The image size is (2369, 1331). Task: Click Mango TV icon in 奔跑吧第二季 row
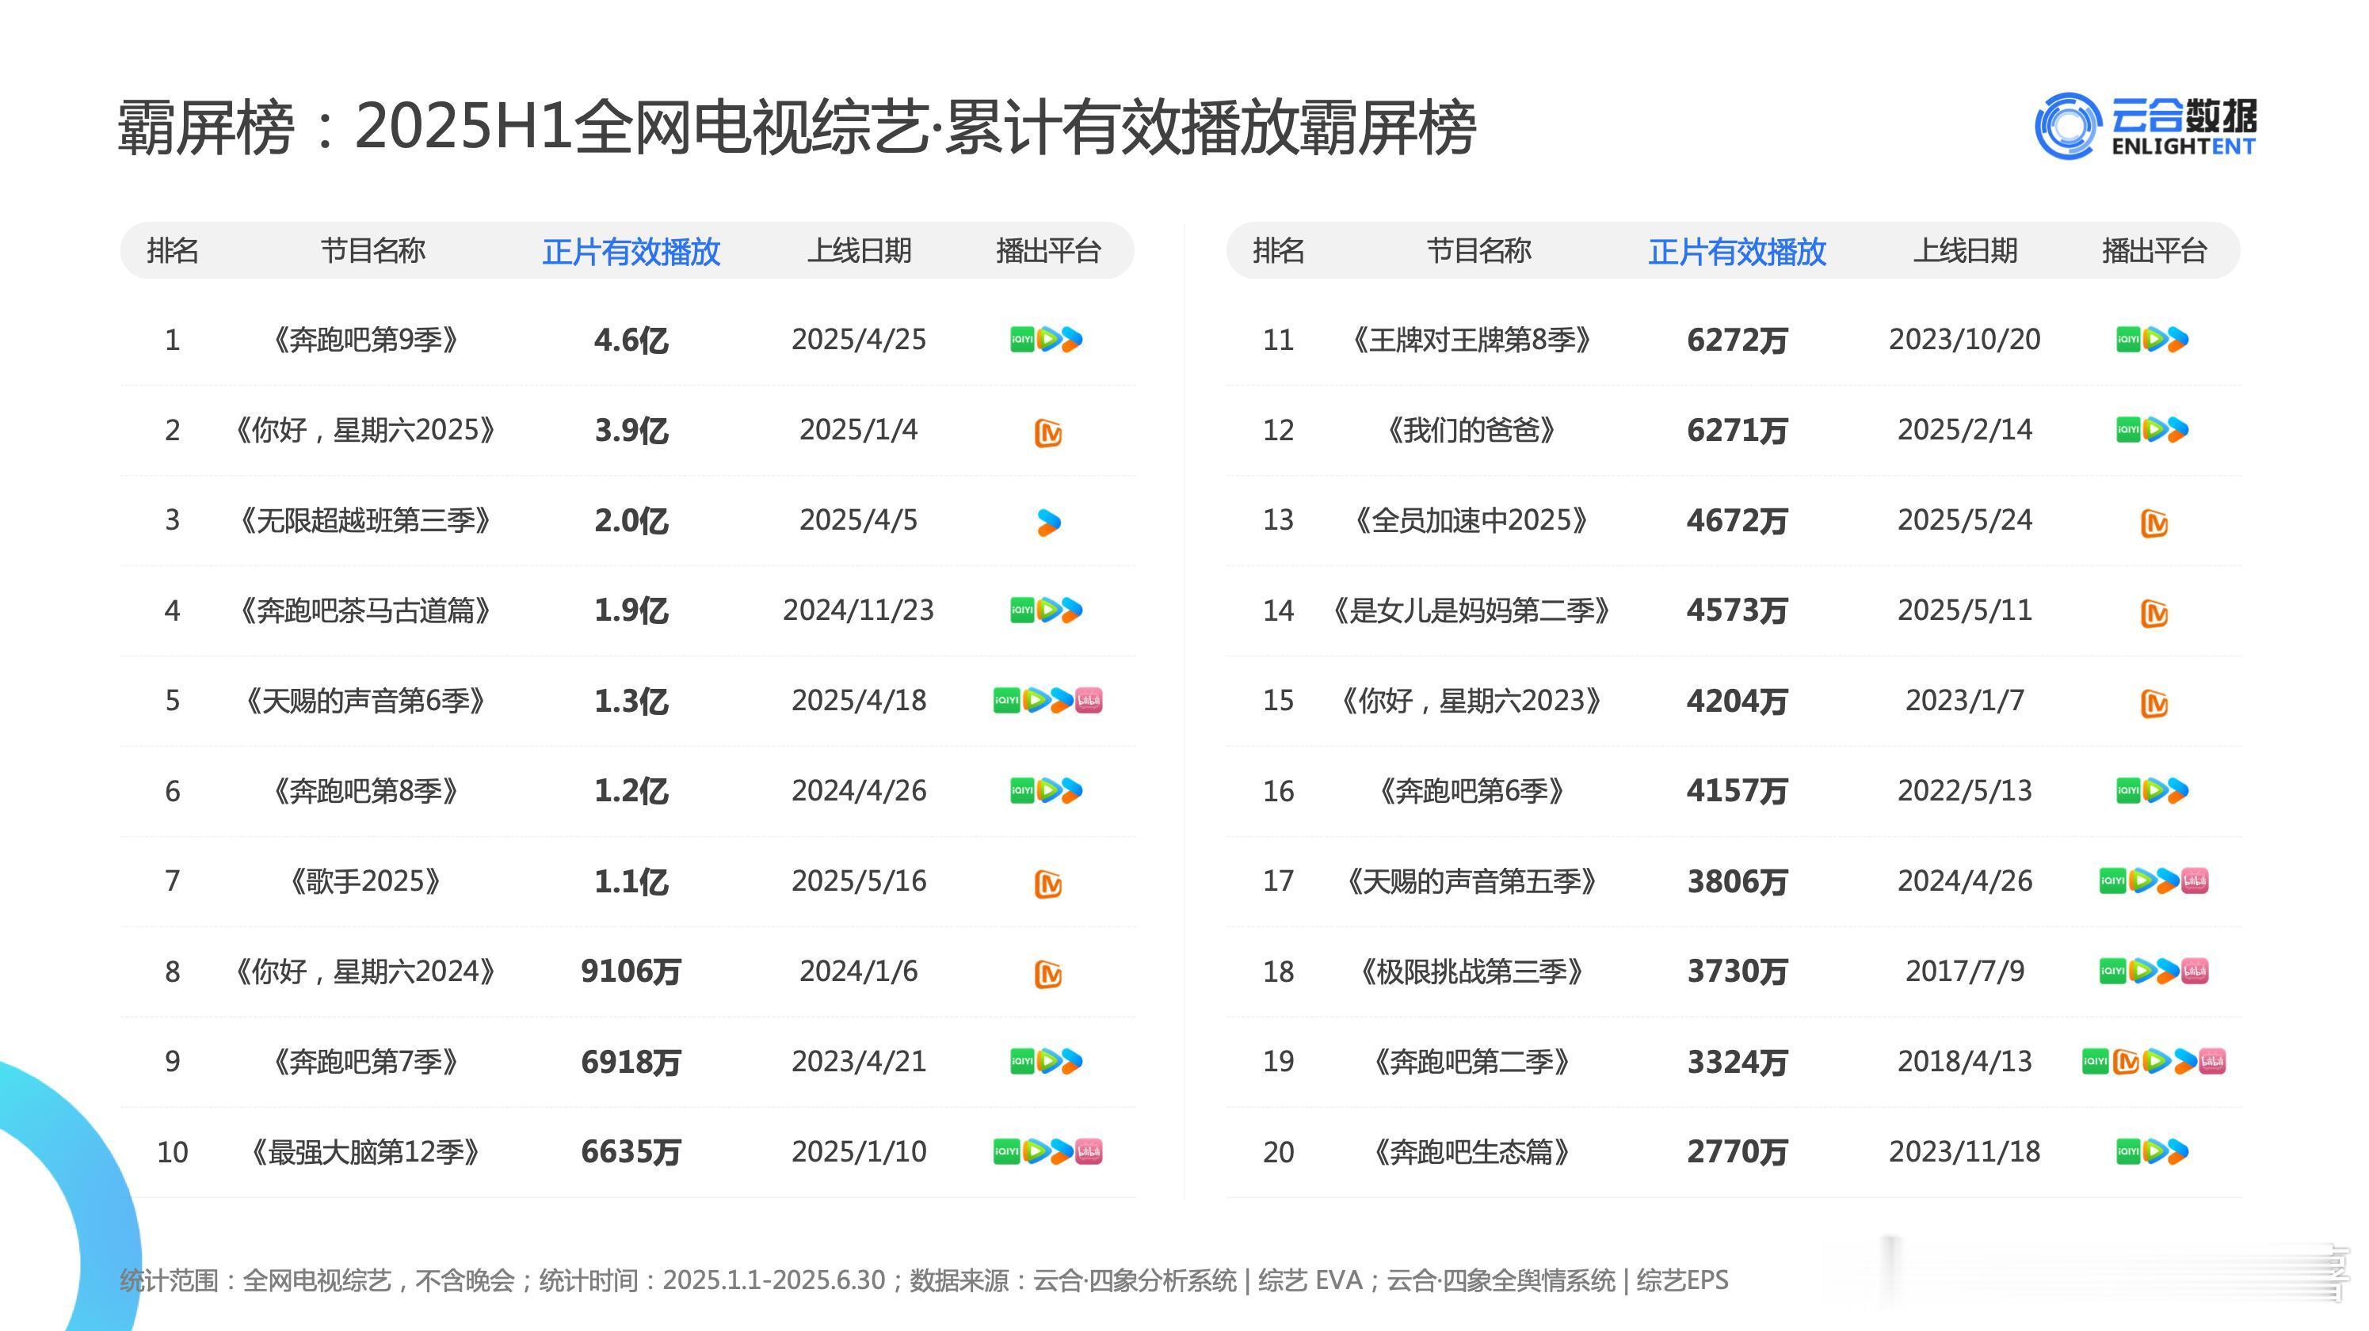pos(2127,1062)
